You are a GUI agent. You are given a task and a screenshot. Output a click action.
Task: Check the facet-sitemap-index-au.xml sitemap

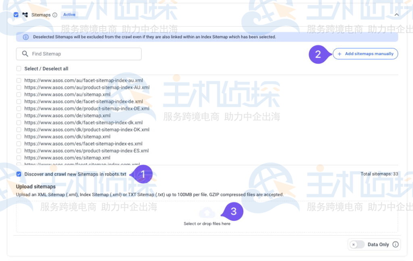[19, 80]
